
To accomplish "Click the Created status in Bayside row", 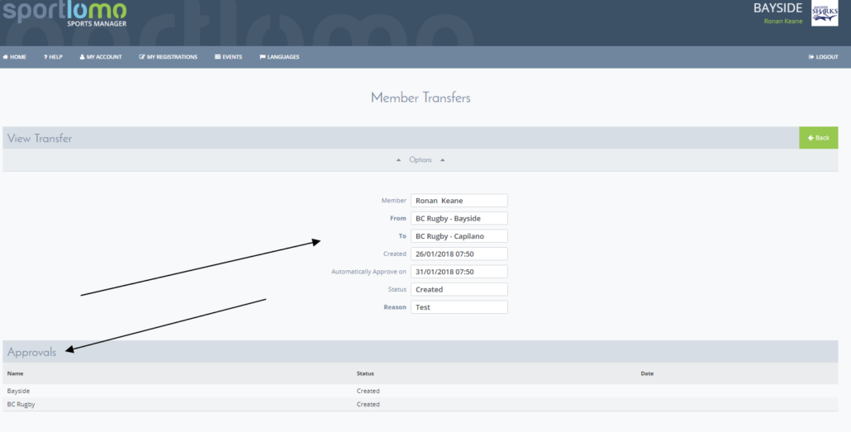I will click(368, 391).
